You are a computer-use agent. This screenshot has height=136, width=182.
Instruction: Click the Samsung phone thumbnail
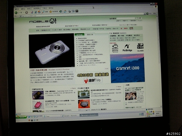pos(38,95)
